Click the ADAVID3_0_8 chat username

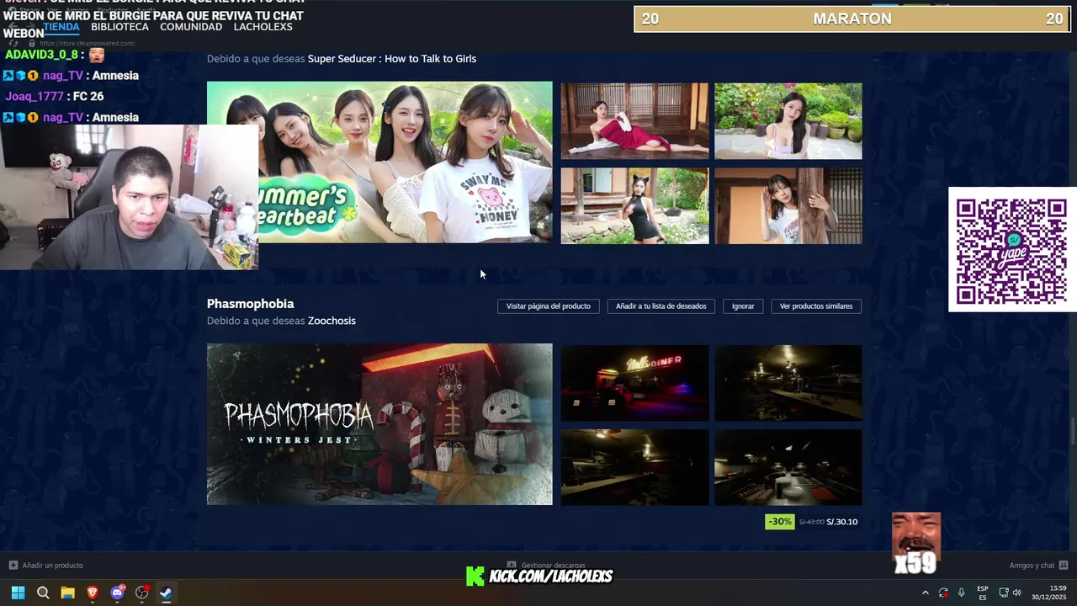click(41, 55)
